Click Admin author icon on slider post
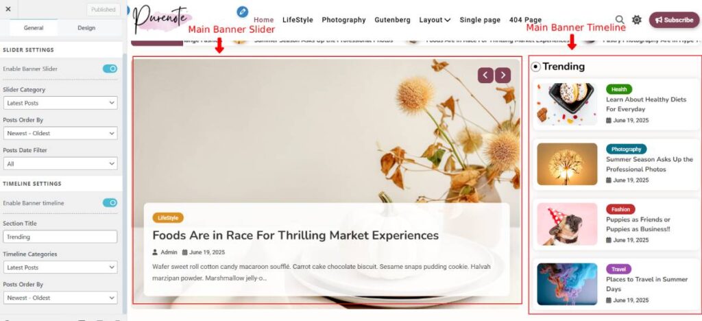Screen dimensions: 702x321 (x=155, y=252)
